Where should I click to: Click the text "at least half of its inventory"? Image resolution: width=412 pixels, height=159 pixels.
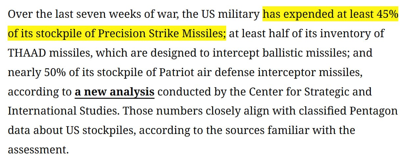point(306,34)
